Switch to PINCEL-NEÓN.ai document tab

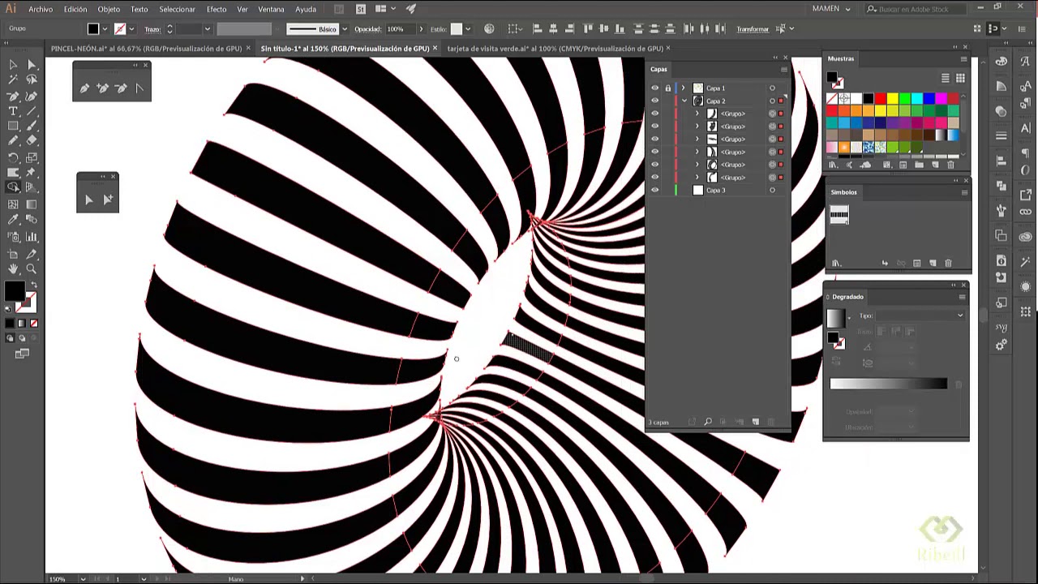click(146, 49)
